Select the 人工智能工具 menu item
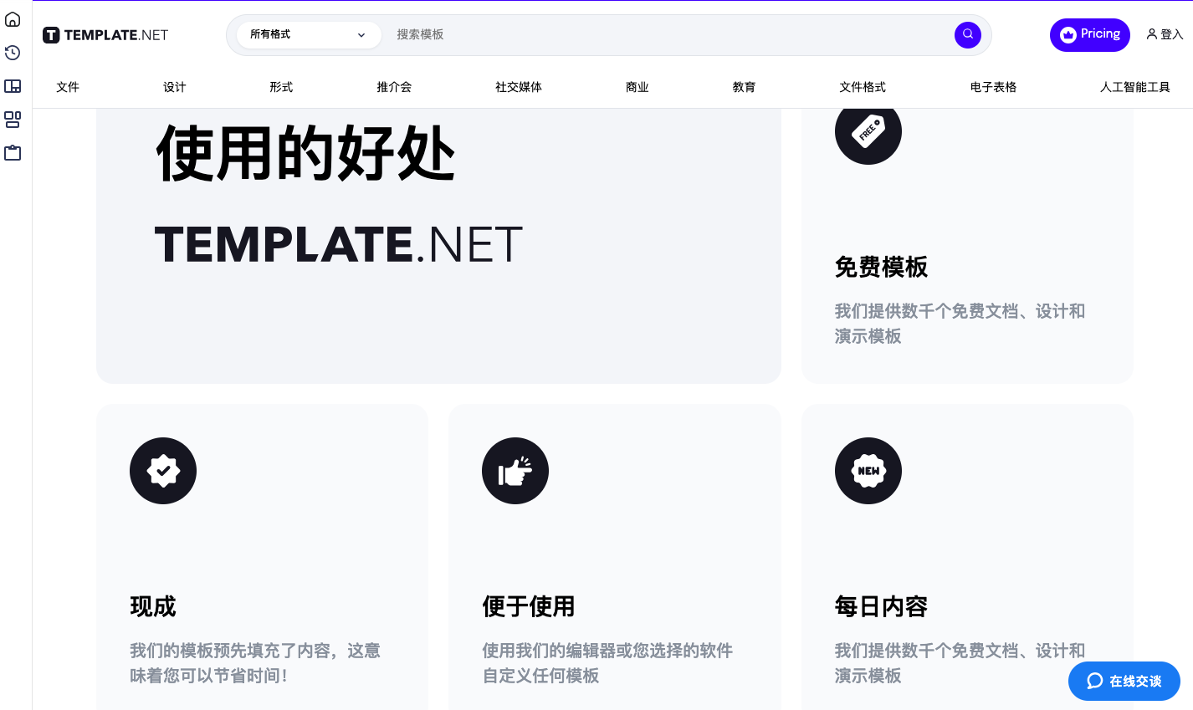Screen dimensions: 1193x710 coord(1134,86)
